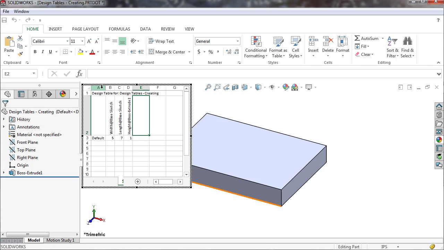Viewport: 444px width, 250px height.
Task: Open the File menu
Action: coord(6,11)
